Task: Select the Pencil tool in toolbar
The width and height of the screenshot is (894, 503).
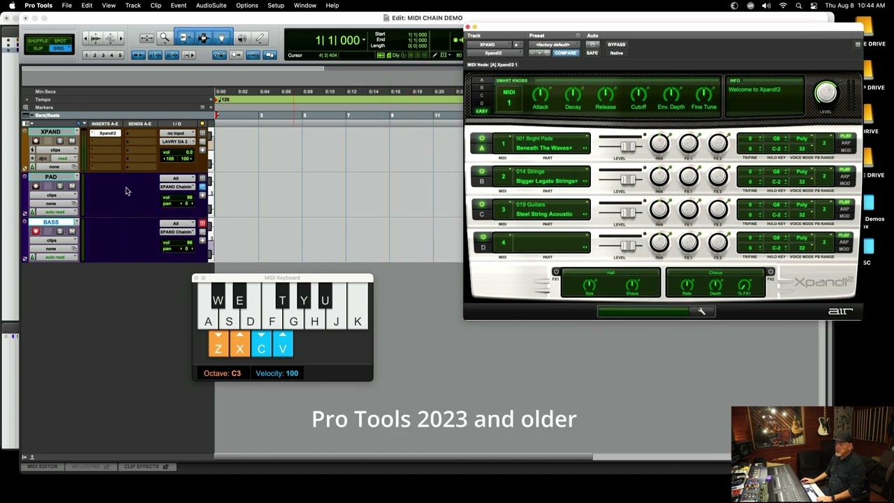Action: point(260,38)
